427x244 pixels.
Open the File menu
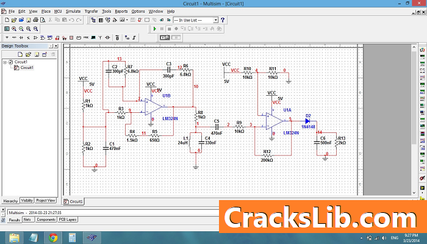click(x=12, y=12)
